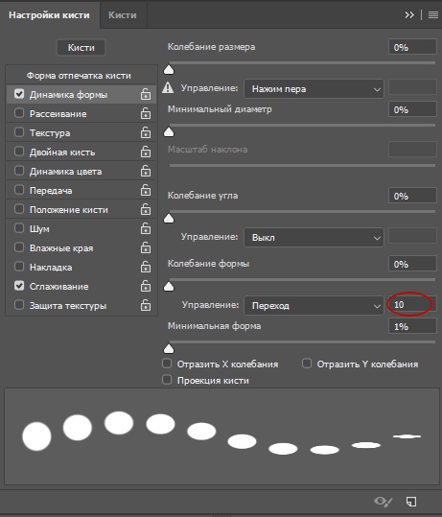Select the Влажные края option label

point(61,247)
